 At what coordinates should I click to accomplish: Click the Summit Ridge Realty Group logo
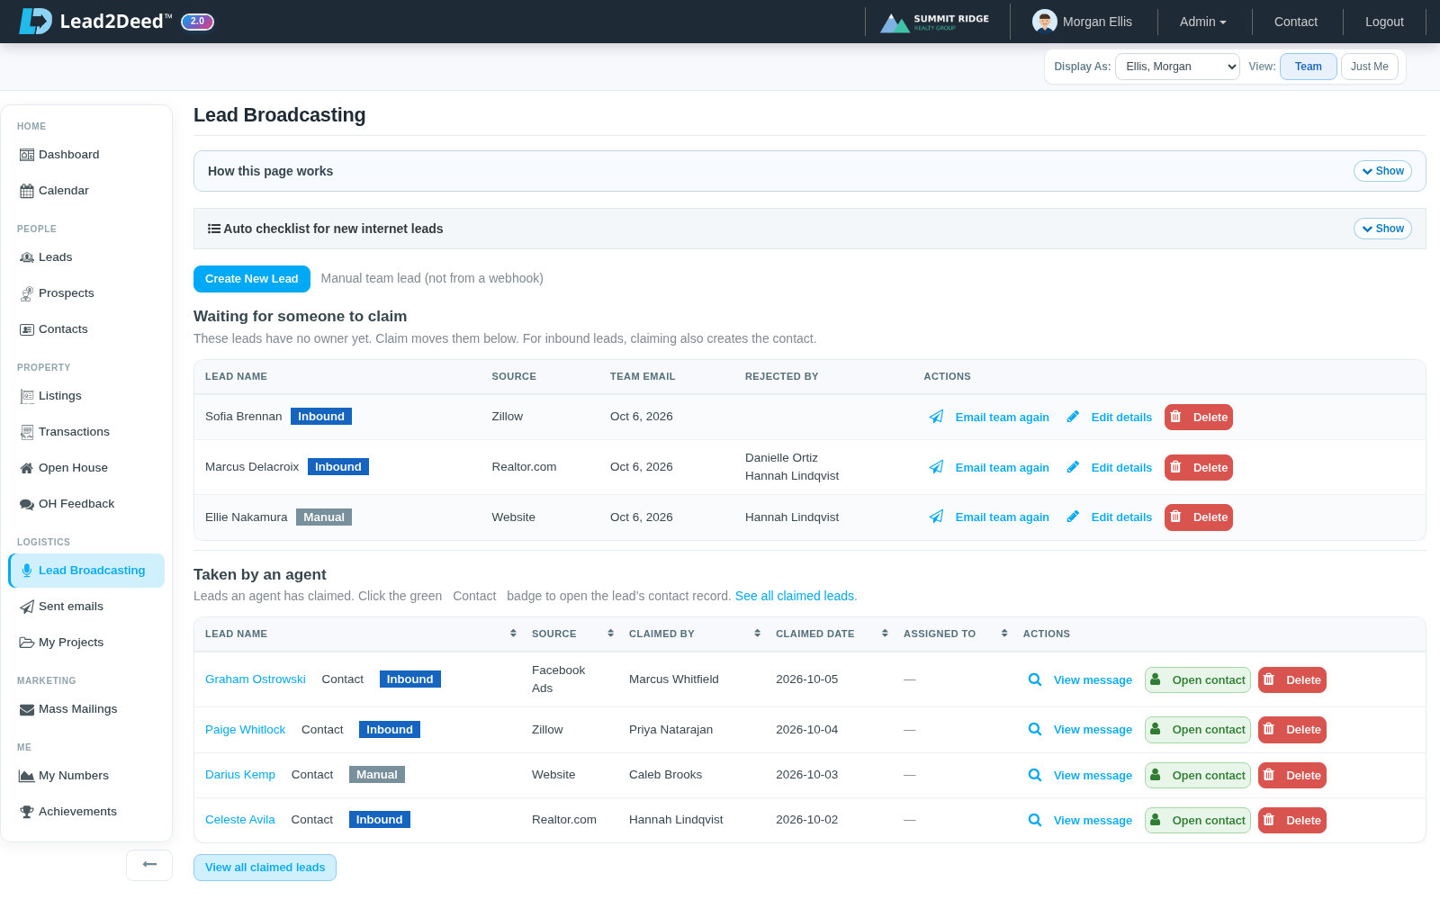935,22
